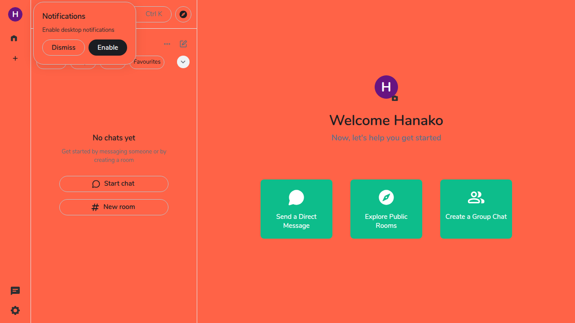Click the New room button
575x323 pixels.
(x=114, y=207)
